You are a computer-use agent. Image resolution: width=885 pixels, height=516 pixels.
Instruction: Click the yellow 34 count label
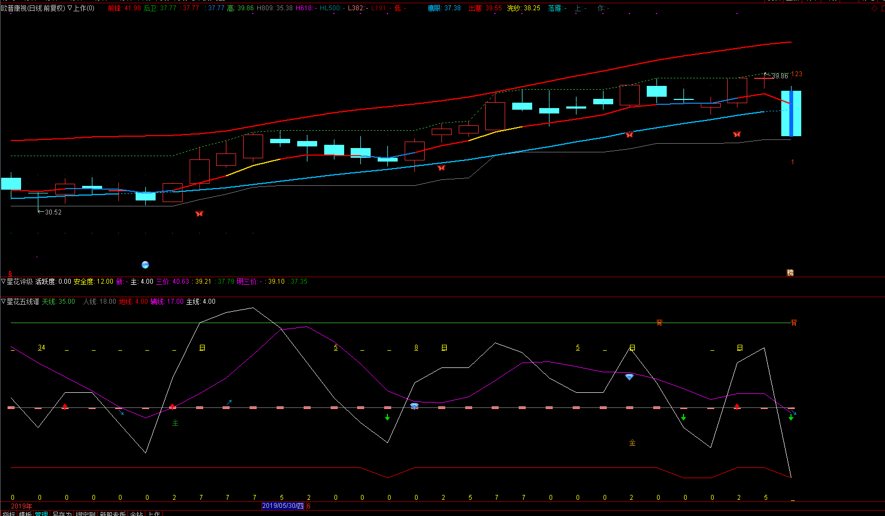tap(42, 347)
